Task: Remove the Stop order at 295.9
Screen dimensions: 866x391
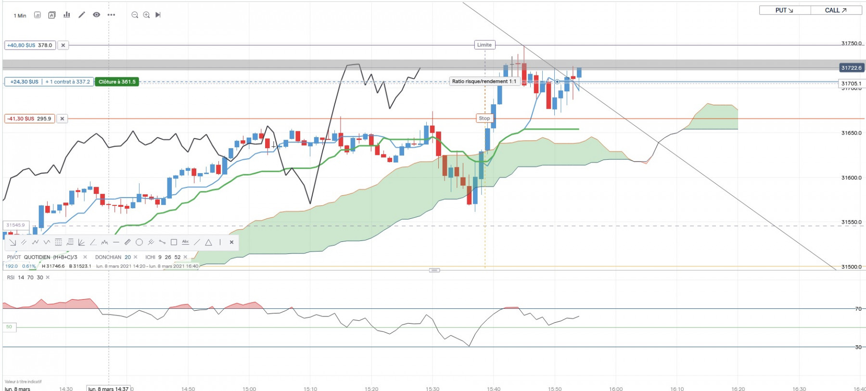Action: pos(62,118)
